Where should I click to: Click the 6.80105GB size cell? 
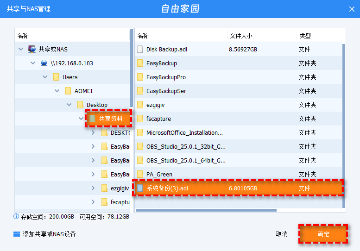point(243,188)
